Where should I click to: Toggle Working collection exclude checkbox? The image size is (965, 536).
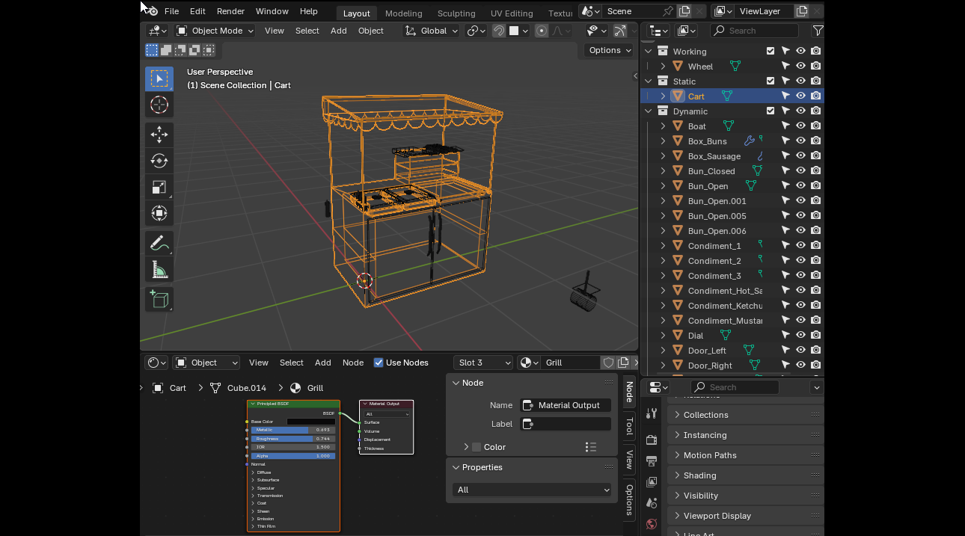771,52
